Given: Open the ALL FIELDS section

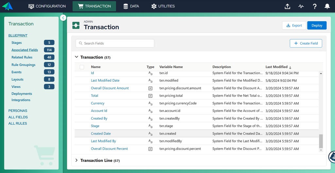Looking at the screenshot, I should [x=18, y=117].
